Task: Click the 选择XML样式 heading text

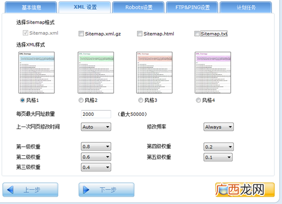Action: tap(31, 45)
